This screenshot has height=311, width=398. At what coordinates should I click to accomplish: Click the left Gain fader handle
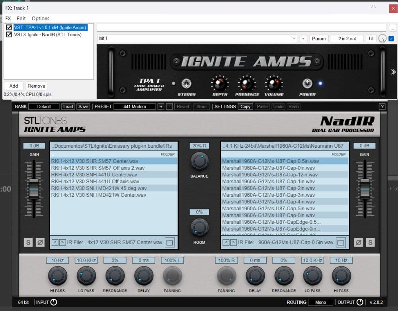pyautogui.click(x=34, y=188)
